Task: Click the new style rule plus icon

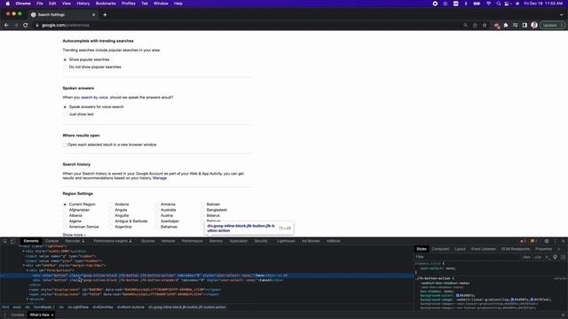Action: click(x=547, y=257)
